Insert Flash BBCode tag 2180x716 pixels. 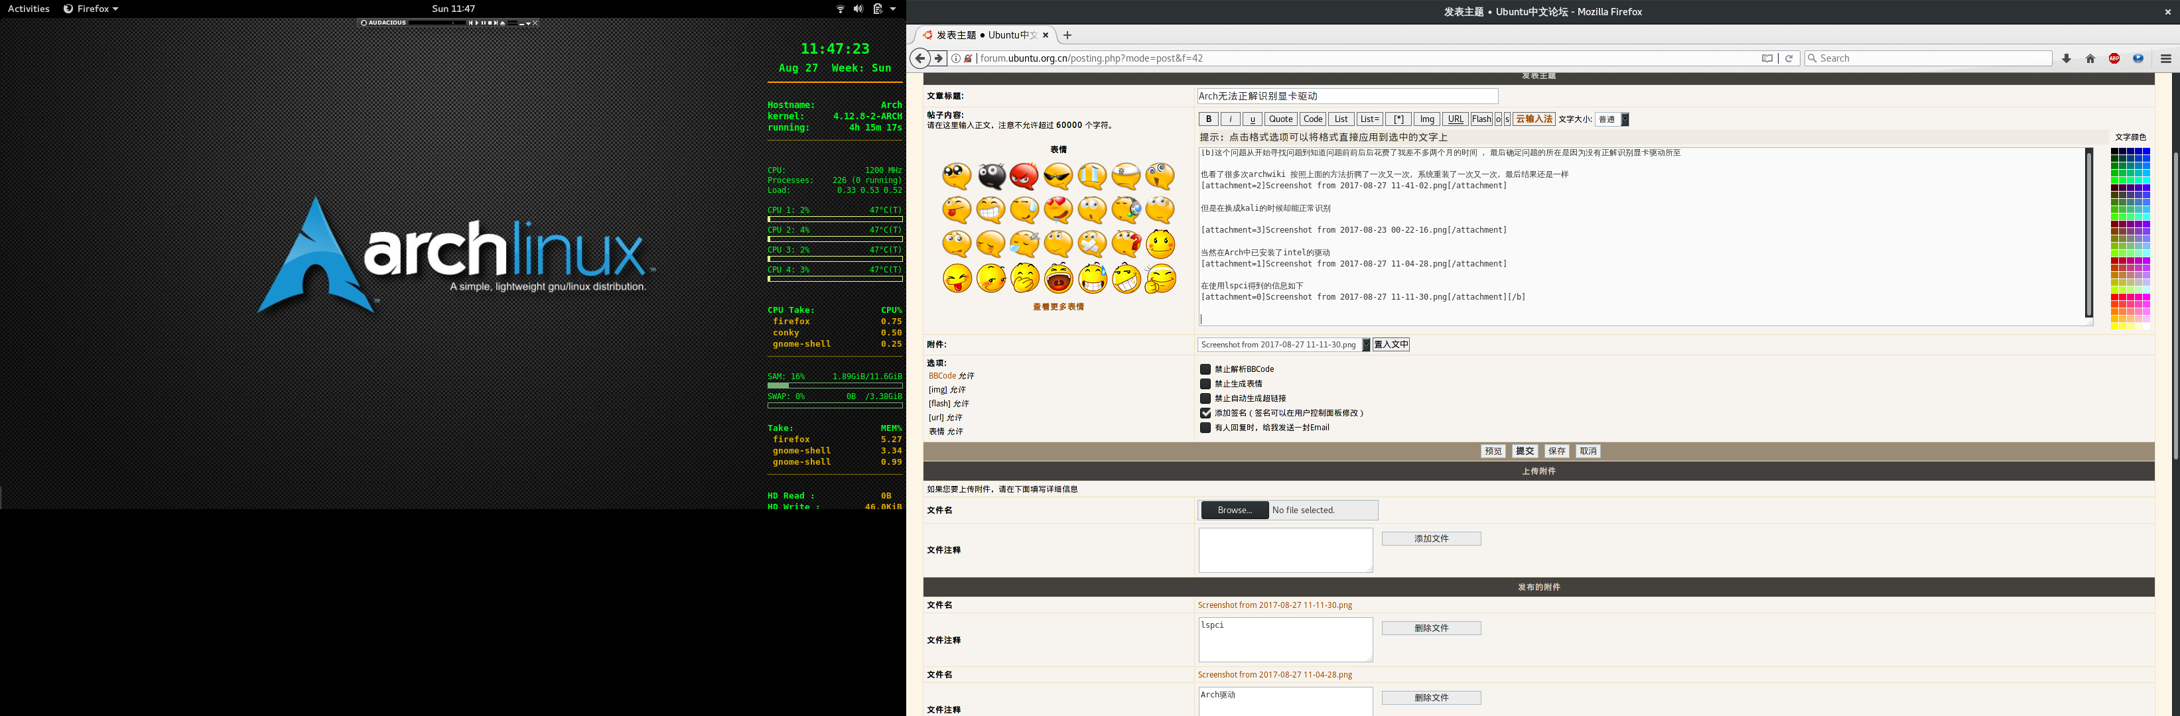click(1481, 119)
